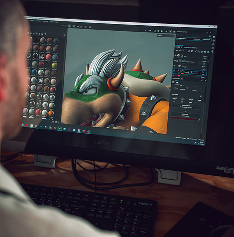Click the first icon tab under Properties - Fill
Viewport: 234px width, 237px height.
tap(173, 82)
